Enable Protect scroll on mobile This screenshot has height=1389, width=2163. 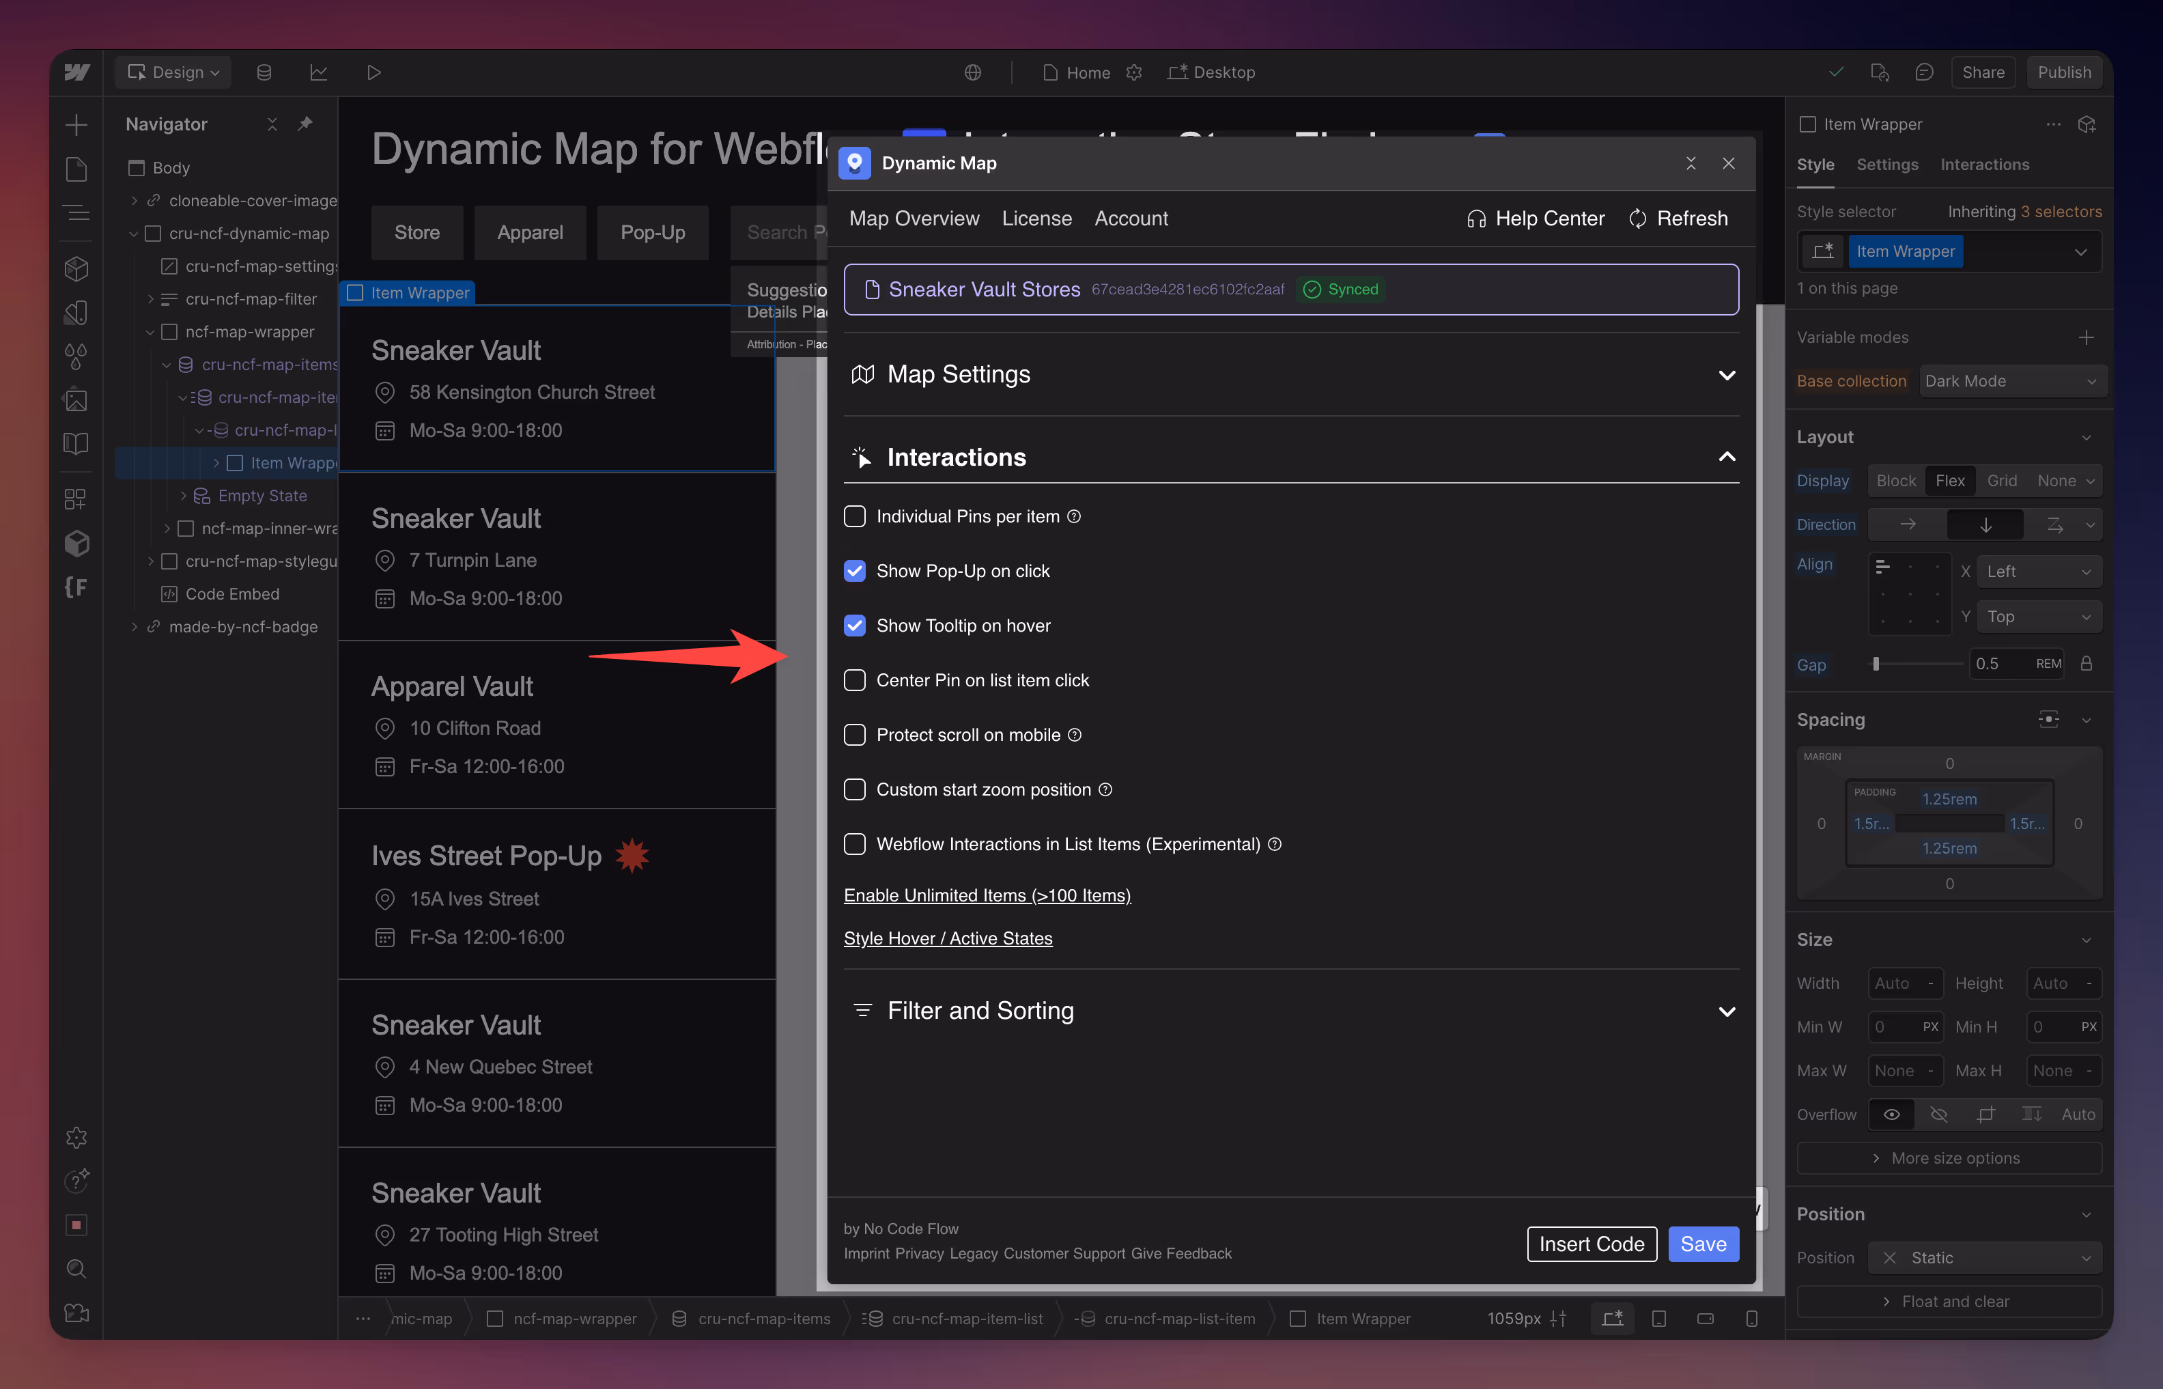(855, 735)
